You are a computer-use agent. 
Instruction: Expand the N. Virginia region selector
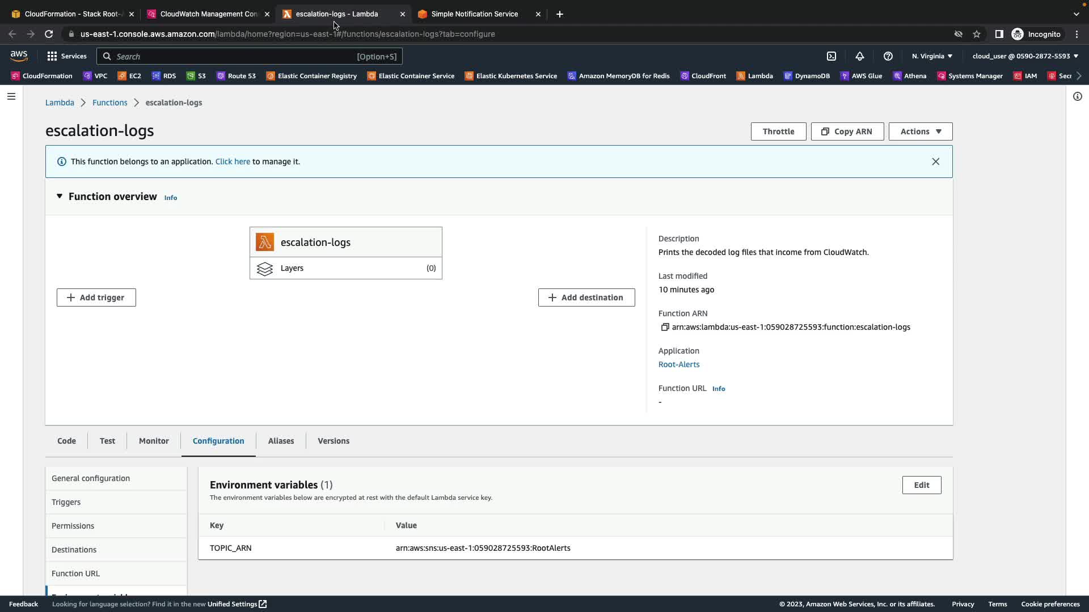[932, 56]
